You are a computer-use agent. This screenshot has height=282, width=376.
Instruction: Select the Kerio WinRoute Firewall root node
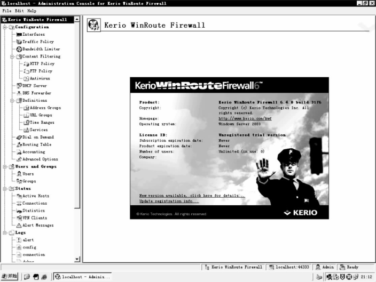pyautogui.click(x=37, y=20)
